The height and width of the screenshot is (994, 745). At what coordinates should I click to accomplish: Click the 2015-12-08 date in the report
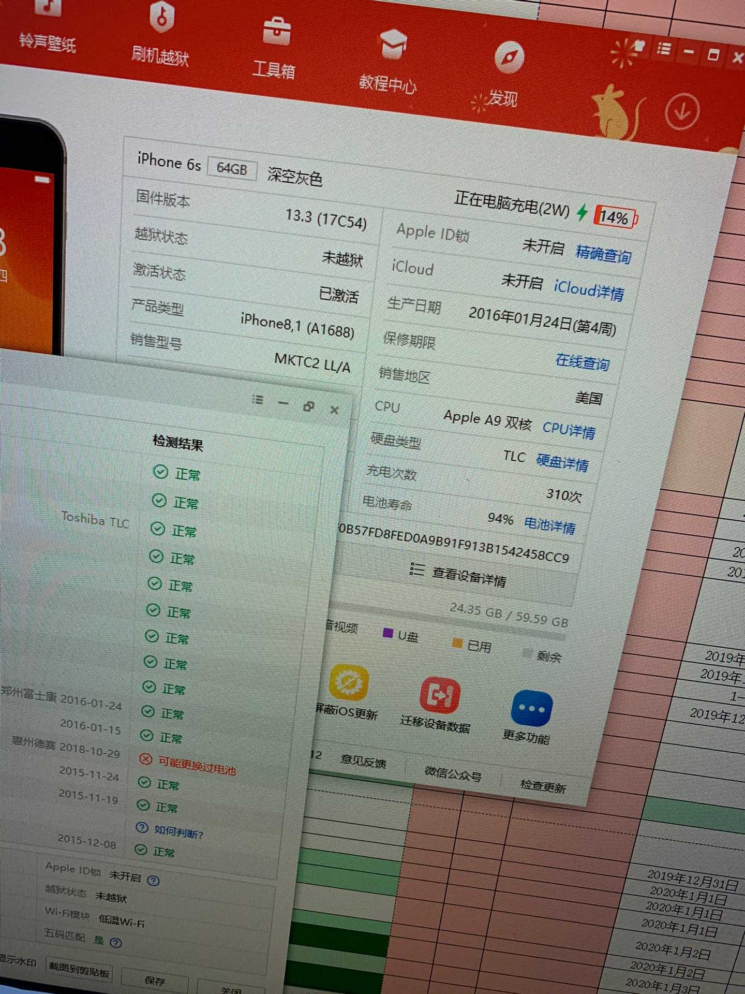click(87, 841)
